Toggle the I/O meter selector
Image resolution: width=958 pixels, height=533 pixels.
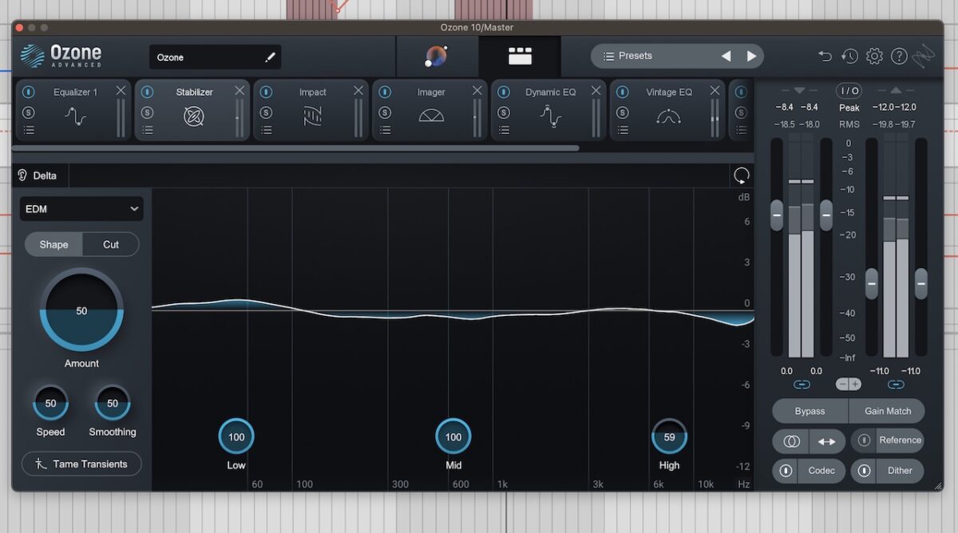pyautogui.click(x=849, y=91)
